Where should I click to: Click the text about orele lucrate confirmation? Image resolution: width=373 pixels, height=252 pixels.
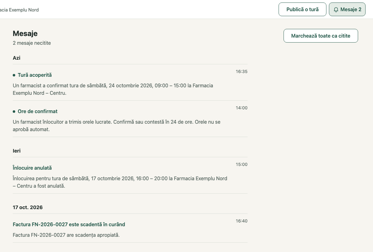click(x=117, y=126)
